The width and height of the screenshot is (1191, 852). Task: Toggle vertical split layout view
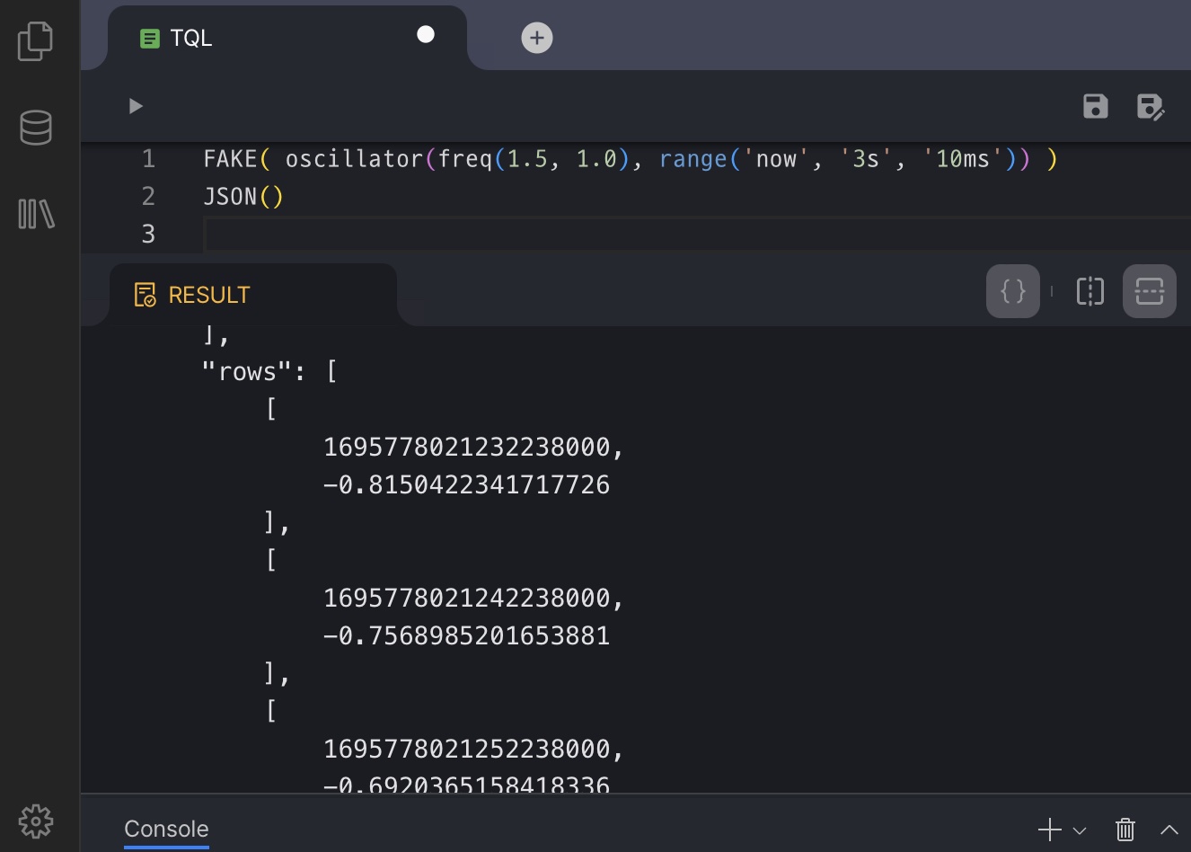1090,291
